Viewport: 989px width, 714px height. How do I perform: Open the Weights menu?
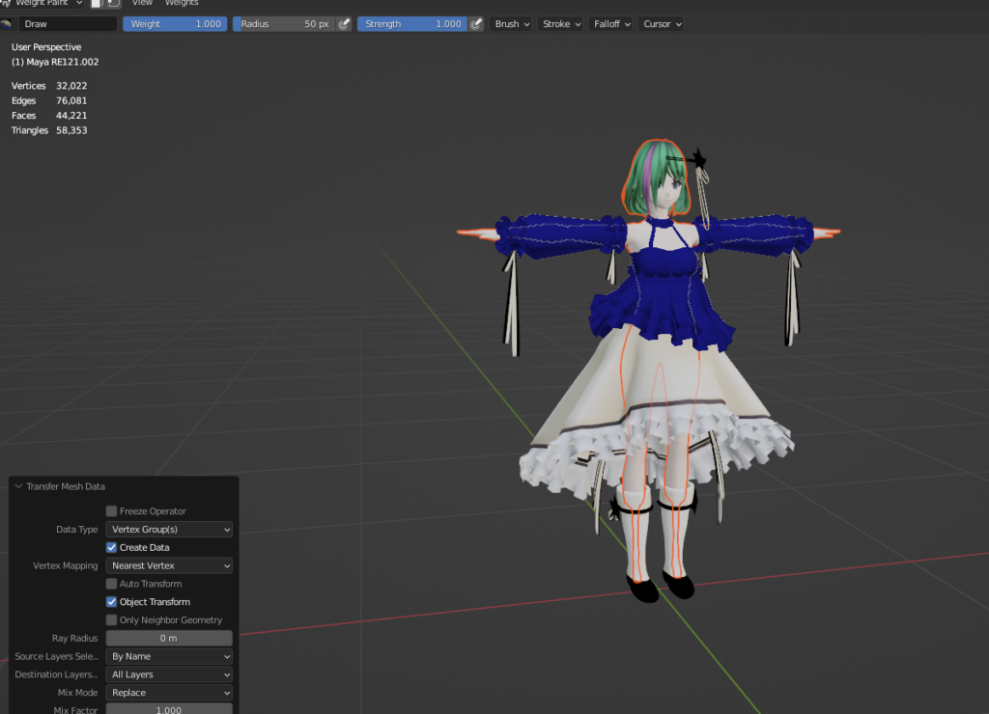(x=182, y=3)
